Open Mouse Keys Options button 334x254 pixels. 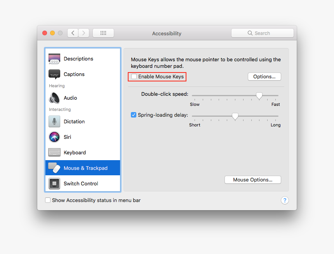coord(264,76)
